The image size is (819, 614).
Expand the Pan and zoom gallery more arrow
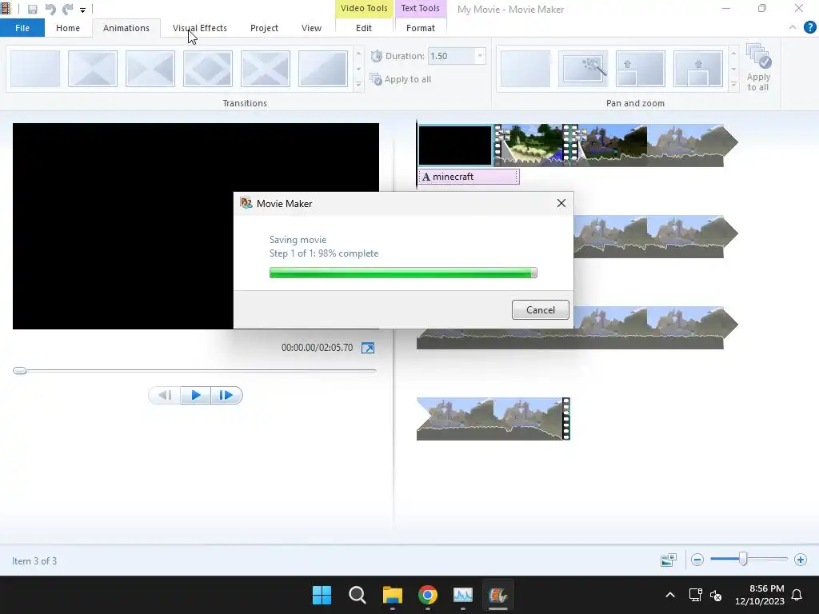tap(733, 84)
